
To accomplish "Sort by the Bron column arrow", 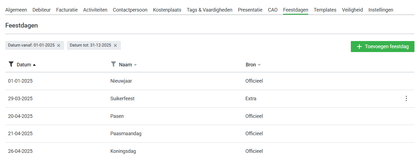I will pos(259,65).
